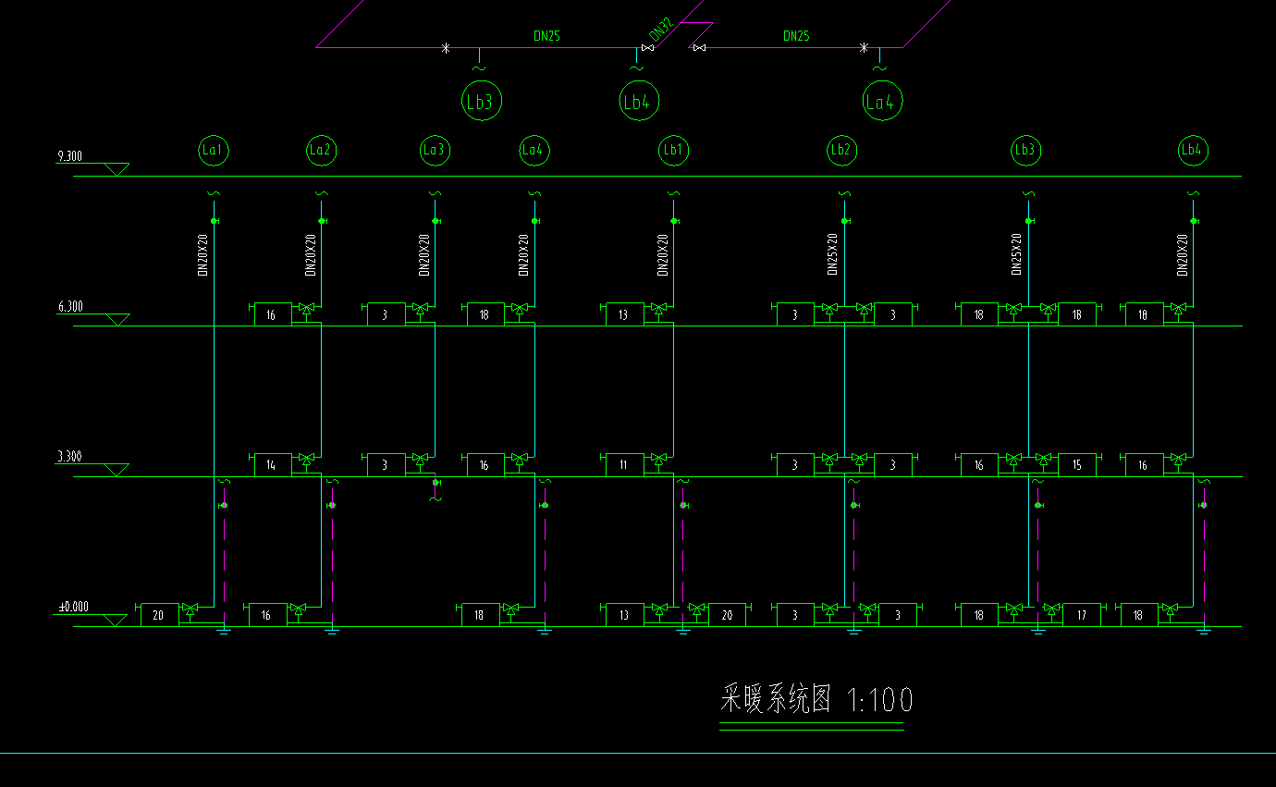Select DN25X20 label on Lb3 riser
1276x787 pixels.
(1017, 255)
